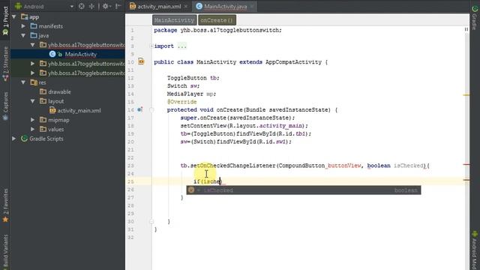Viewport: 480px width, 270px height.
Task: Click the layout folder icon
Action: 43,101
